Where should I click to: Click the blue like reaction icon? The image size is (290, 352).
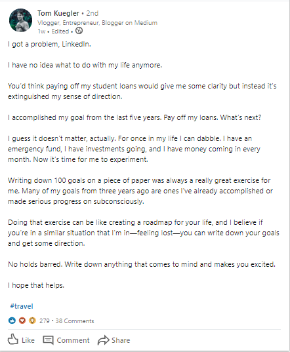tap(12, 321)
